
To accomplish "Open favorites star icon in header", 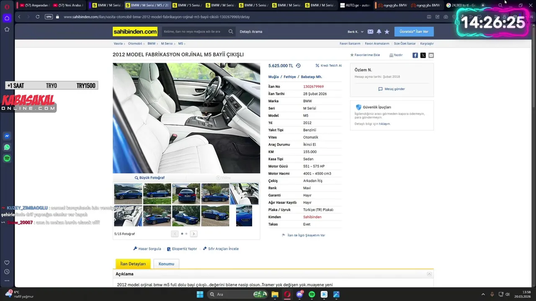I will [387, 32].
